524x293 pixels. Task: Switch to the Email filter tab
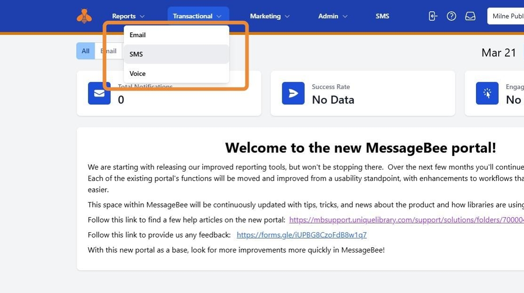109,51
